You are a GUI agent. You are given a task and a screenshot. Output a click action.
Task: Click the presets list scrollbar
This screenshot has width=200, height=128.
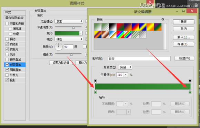point(165,36)
